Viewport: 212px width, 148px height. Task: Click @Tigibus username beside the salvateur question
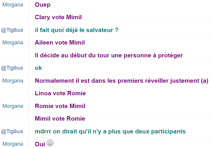point(12,30)
